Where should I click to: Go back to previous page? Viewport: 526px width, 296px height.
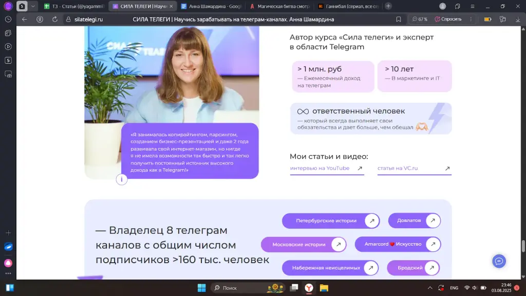pos(25,20)
